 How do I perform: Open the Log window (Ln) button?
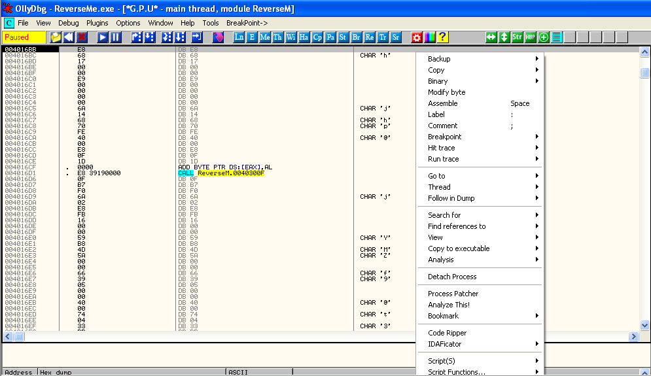(239, 37)
